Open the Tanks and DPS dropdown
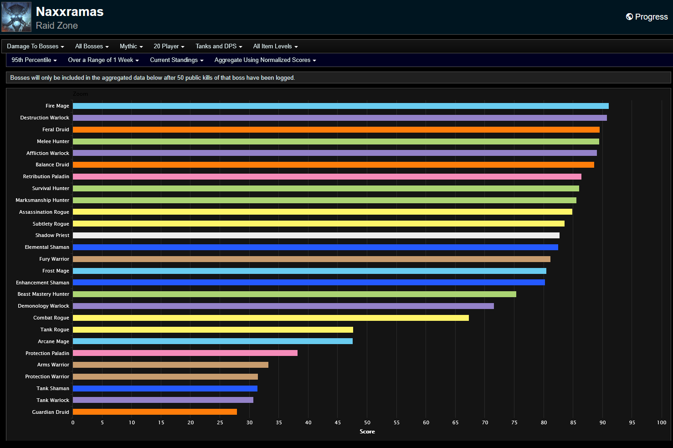 pyautogui.click(x=219, y=46)
